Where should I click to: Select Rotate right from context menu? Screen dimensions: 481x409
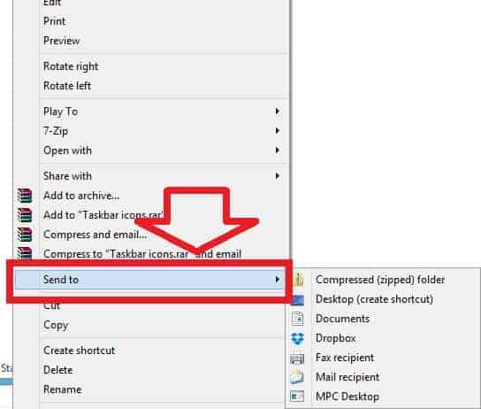71,66
